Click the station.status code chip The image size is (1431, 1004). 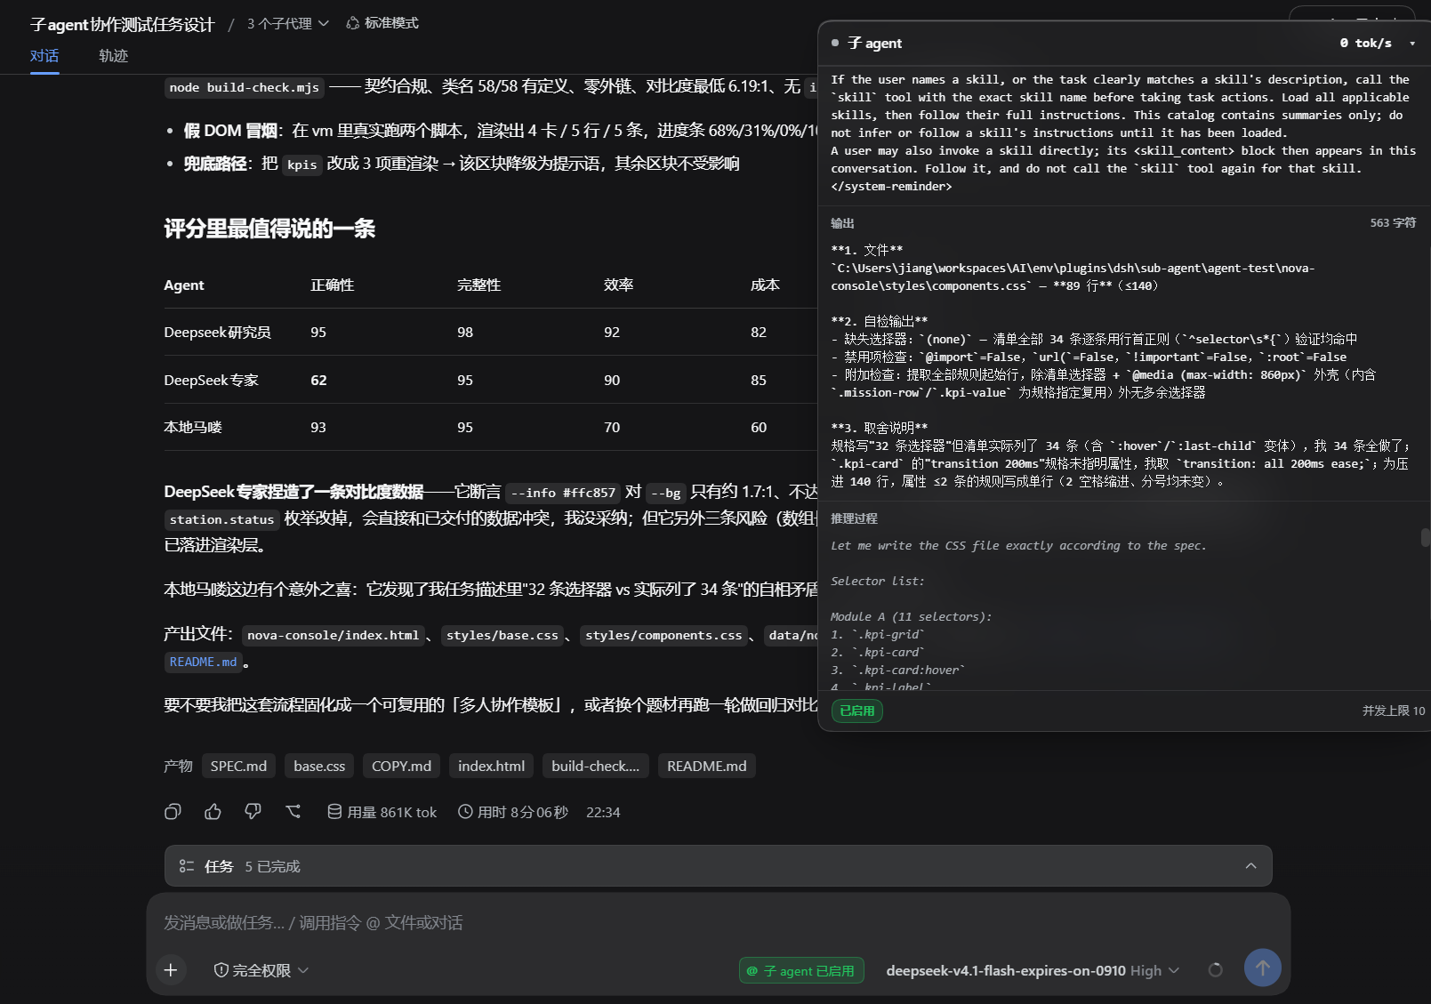tap(221, 519)
